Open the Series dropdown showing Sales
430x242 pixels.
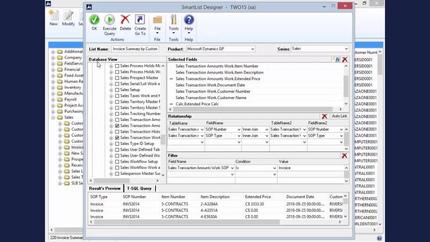coord(346,49)
